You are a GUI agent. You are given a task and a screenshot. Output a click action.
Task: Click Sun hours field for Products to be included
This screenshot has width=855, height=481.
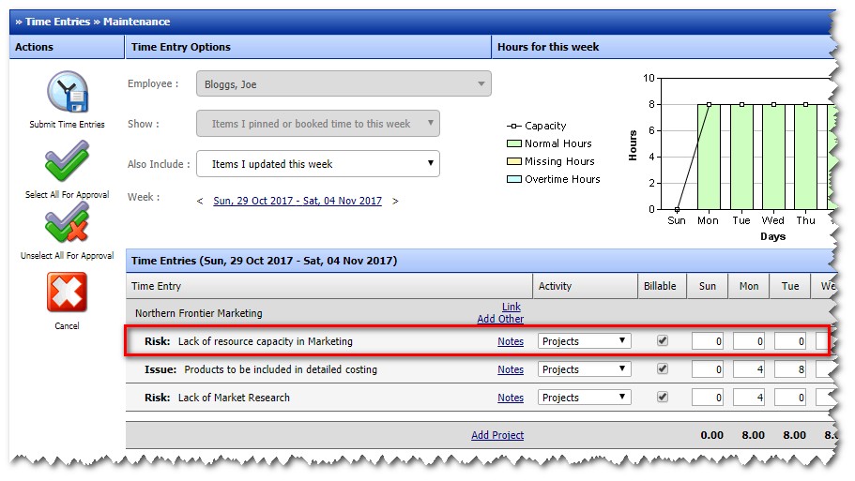tap(708, 369)
